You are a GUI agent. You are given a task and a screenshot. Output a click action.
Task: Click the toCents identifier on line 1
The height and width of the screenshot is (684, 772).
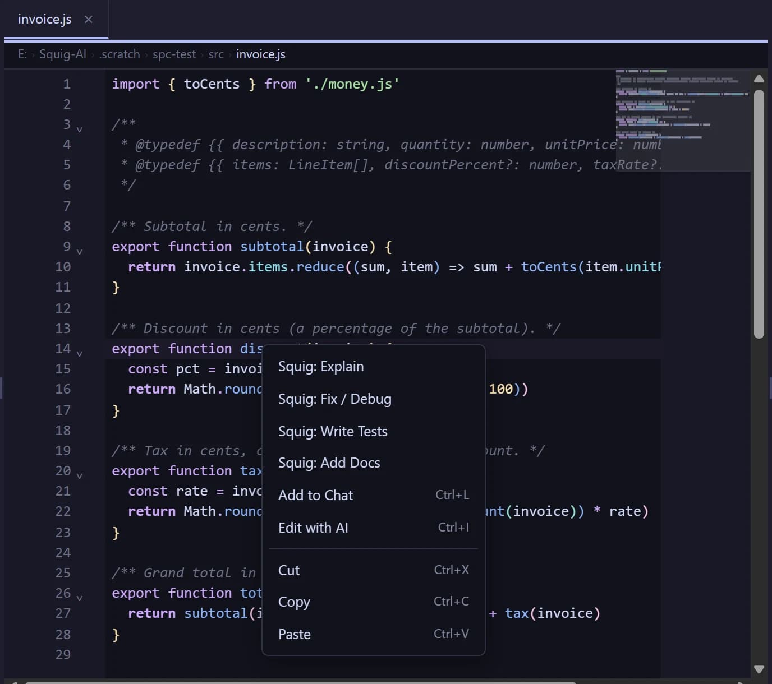[212, 84]
